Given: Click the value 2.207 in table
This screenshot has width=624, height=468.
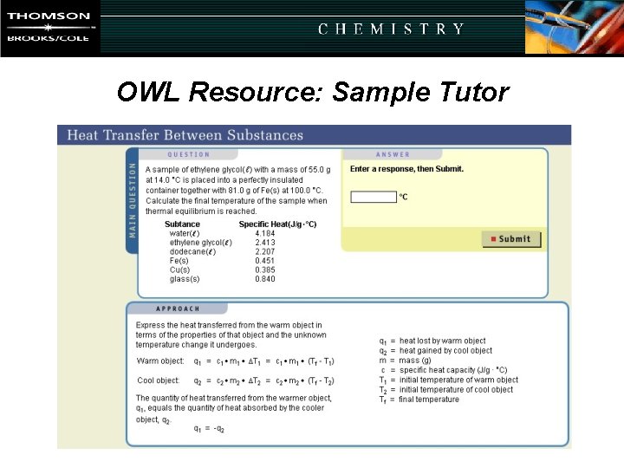Looking at the screenshot, I should coord(265,252).
